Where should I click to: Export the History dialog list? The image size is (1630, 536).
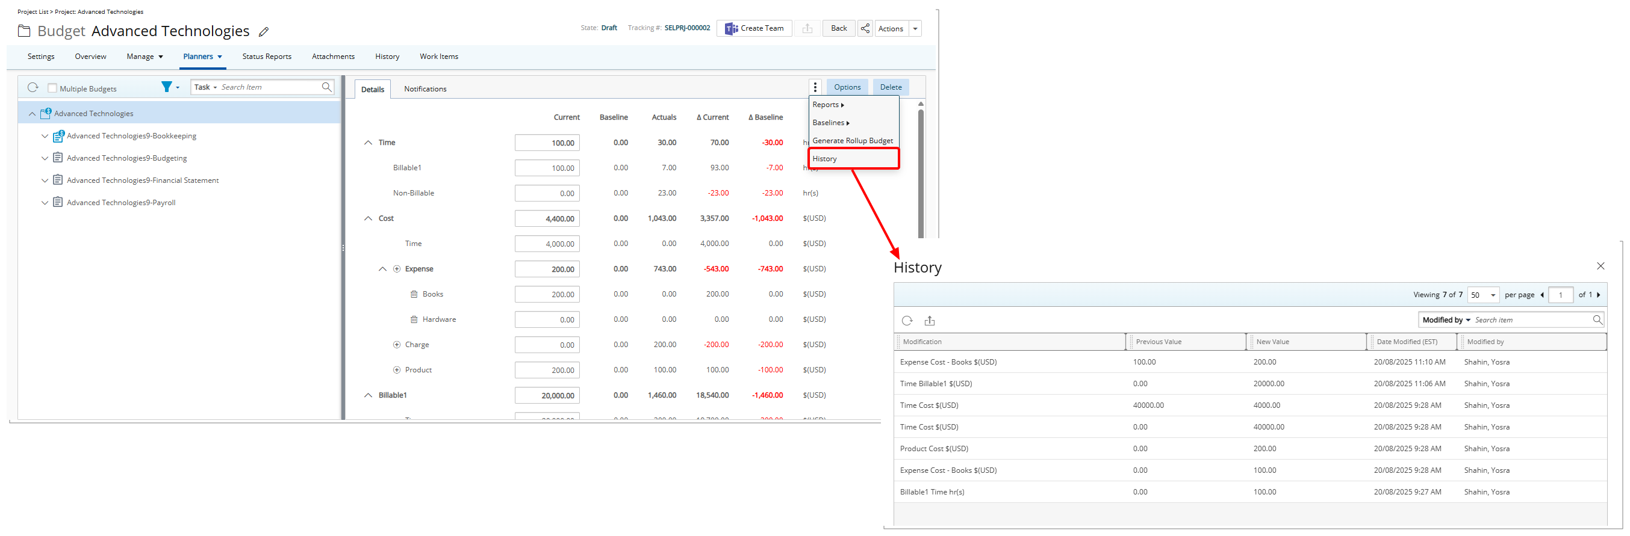coord(930,321)
